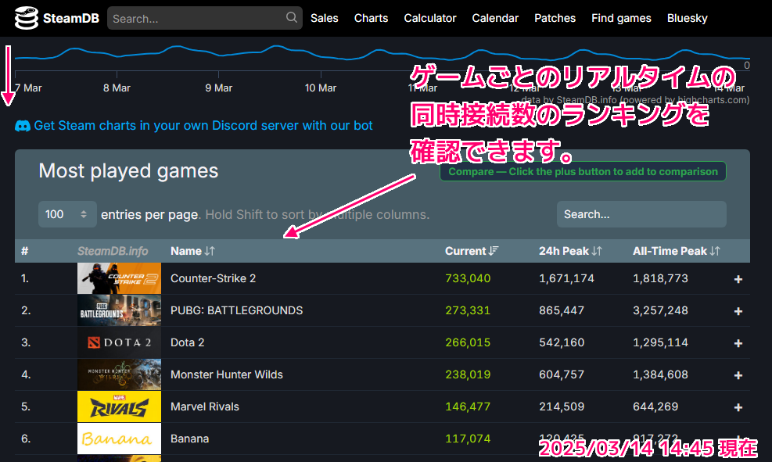This screenshot has height=462, width=772.
Task: Open the Counter-Strike 2 game thumbnail
Action: [x=119, y=278]
